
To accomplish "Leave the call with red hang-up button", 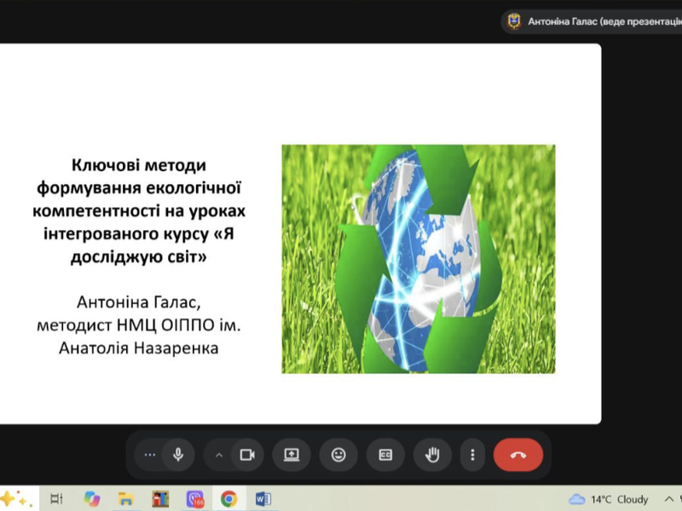I will [x=518, y=455].
